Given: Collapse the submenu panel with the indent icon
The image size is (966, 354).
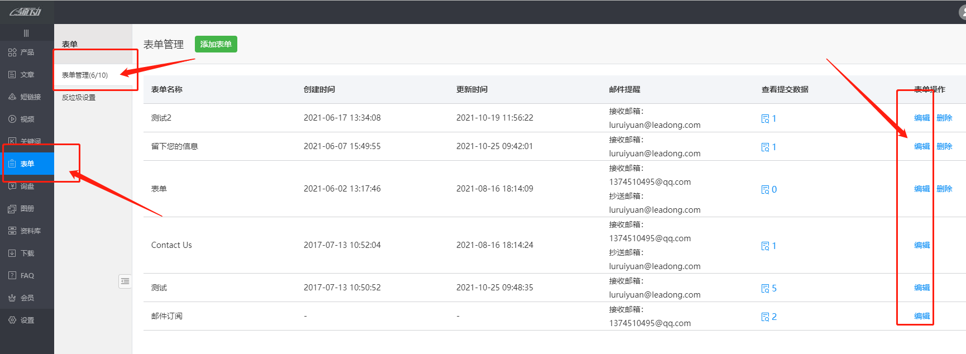Looking at the screenshot, I should (x=125, y=281).
